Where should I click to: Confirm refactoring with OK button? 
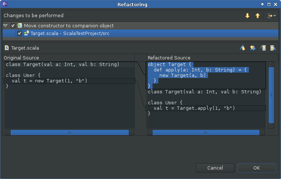click(256, 168)
